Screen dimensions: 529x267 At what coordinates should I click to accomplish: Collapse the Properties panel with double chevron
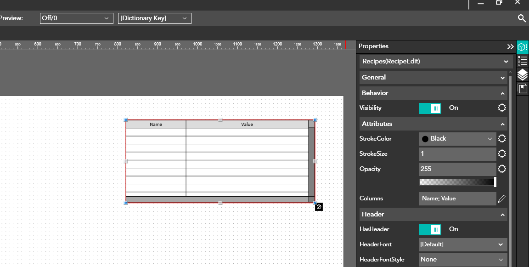[x=510, y=46]
